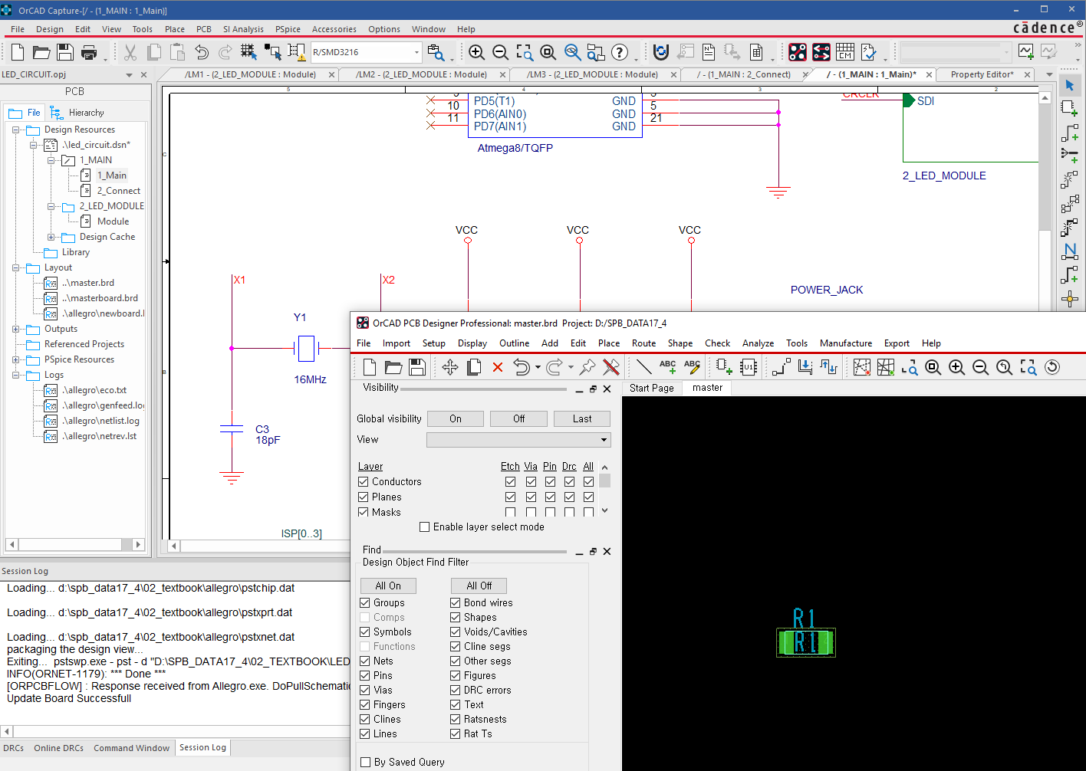This screenshot has width=1086, height=771.
Task: Toggle Masks layer checkbox
Action: tap(364, 513)
